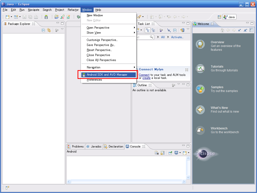
Task: Open the Open Console dropdown arrow
Action: pos(188,153)
